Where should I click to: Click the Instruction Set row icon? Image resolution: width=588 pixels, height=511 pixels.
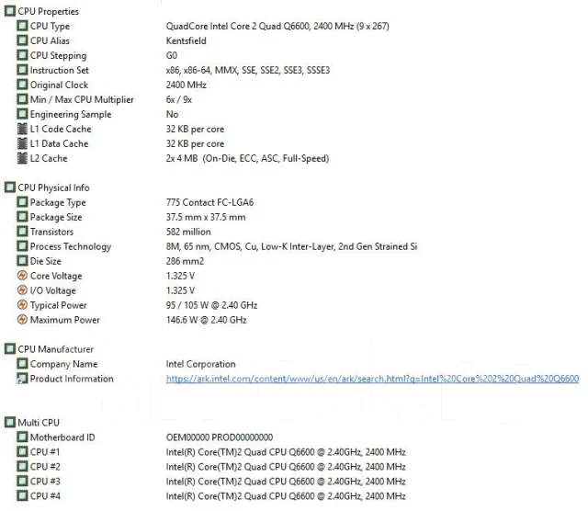click(x=22, y=70)
